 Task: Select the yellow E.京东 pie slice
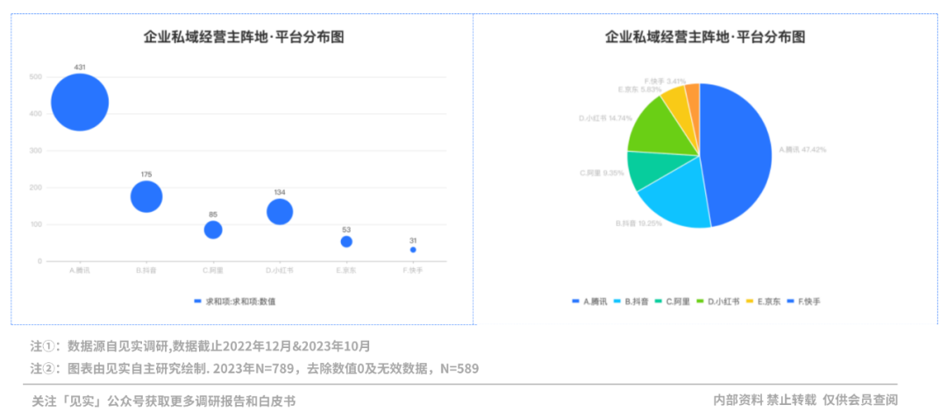pos(676,100)
